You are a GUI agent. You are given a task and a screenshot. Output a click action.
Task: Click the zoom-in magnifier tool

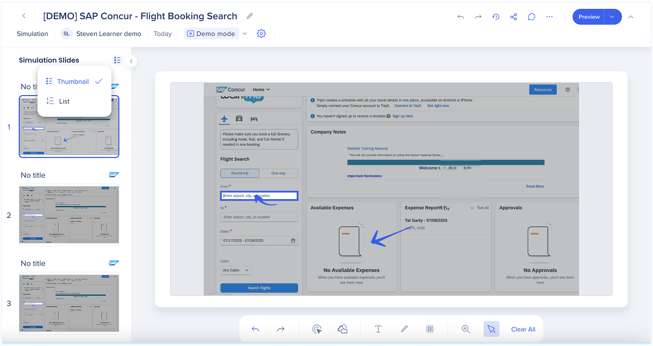[466, 329]
